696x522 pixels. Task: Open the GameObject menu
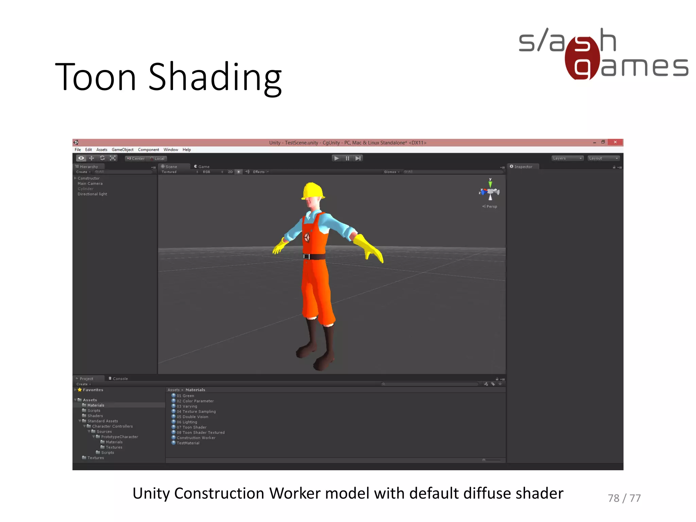(x=122, y=150)
